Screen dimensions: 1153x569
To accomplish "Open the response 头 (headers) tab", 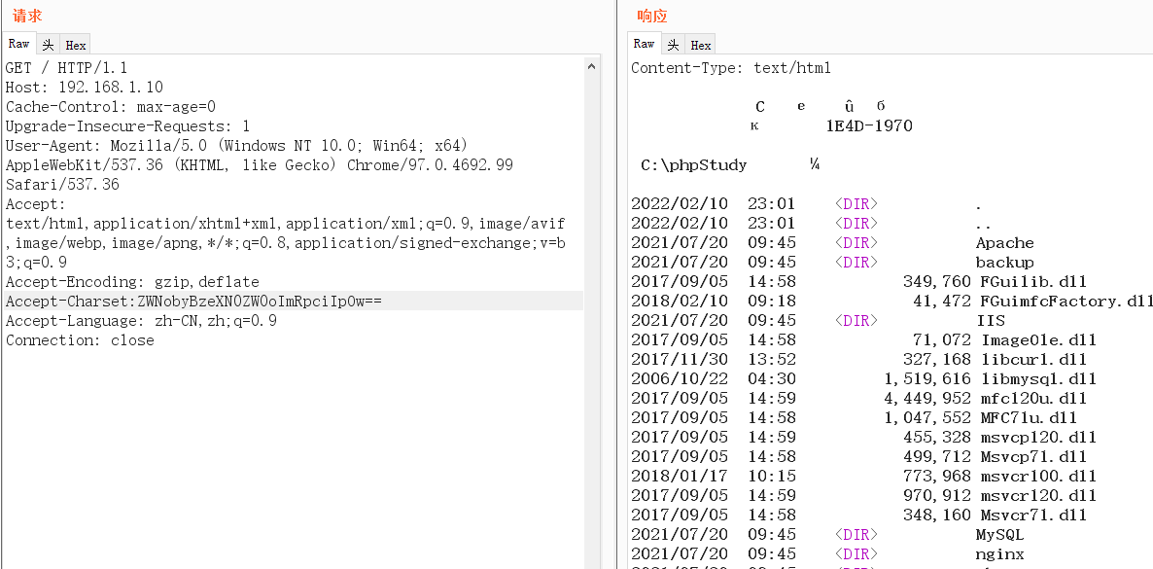I will point(672,43).
